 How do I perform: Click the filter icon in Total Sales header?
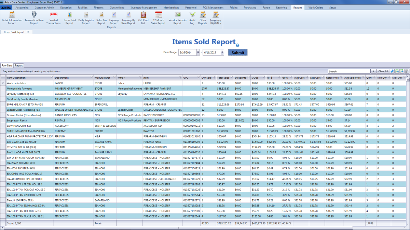point(232,78)
